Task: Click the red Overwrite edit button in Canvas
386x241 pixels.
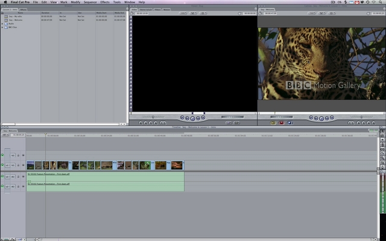Action: 282,123
